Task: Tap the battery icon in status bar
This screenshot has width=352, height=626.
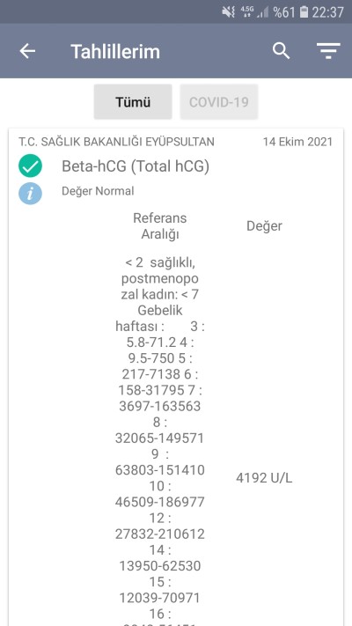Action: tap(304, 12)
